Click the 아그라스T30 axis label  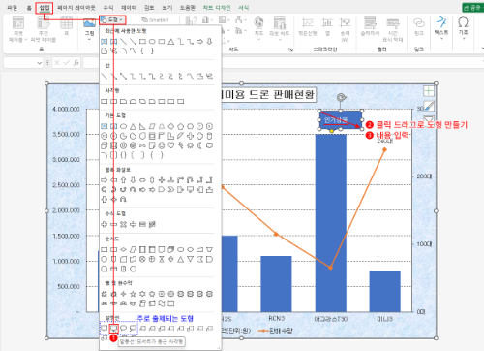[x=331, y=319]
